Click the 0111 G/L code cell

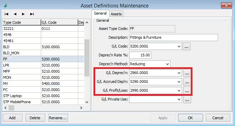[60, 29]
